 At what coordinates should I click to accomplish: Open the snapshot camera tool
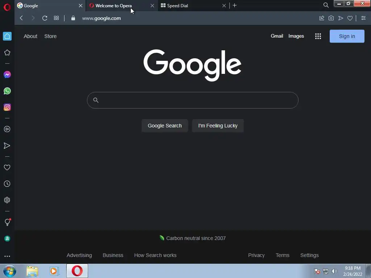tap(331, 18)
